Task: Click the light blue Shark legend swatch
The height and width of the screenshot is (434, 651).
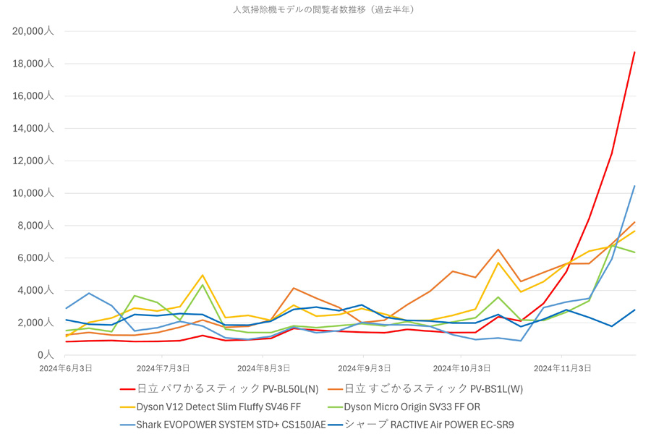Action: point(127,425)
